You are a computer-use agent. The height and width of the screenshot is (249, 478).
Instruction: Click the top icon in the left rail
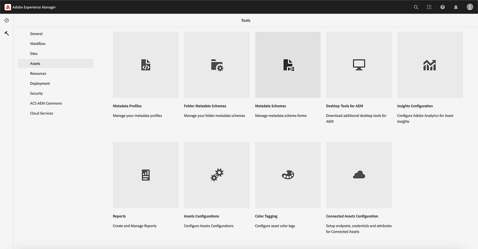6,20
